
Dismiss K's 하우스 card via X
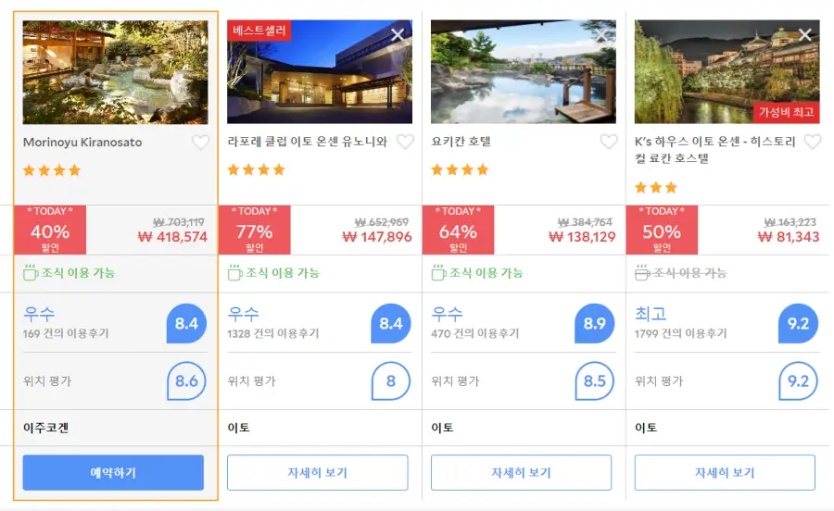coord(804,35)
